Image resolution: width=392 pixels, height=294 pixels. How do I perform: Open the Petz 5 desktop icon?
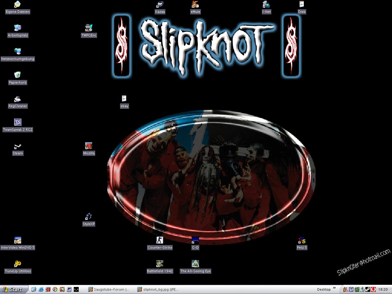pyautogui.click(x=302, y=240)
